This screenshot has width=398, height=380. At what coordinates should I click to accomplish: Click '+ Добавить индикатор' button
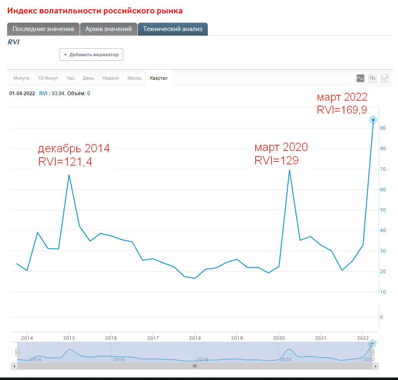point(91,55)
